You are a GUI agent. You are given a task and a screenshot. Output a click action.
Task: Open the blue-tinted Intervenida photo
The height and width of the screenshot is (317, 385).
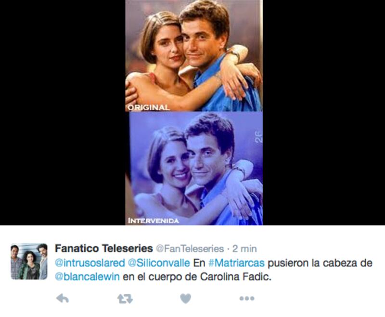(194, 168)
